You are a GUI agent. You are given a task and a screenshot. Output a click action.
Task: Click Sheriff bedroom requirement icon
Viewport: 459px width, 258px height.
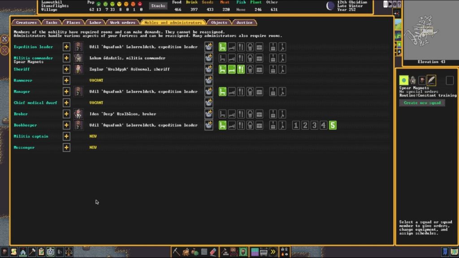(232, 69)
